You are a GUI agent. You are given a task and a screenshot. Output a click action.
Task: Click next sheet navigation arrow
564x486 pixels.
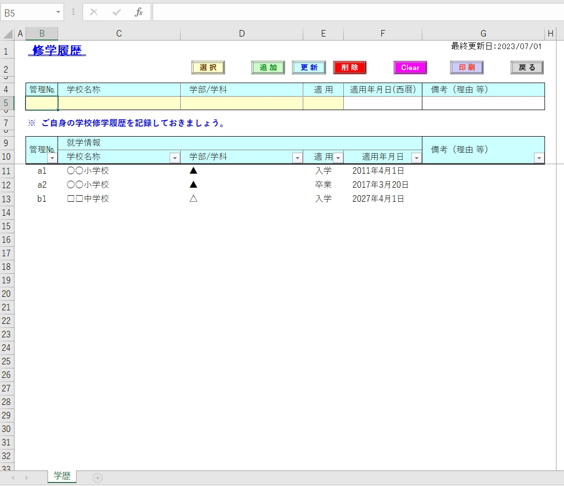[x=27, y=477]
